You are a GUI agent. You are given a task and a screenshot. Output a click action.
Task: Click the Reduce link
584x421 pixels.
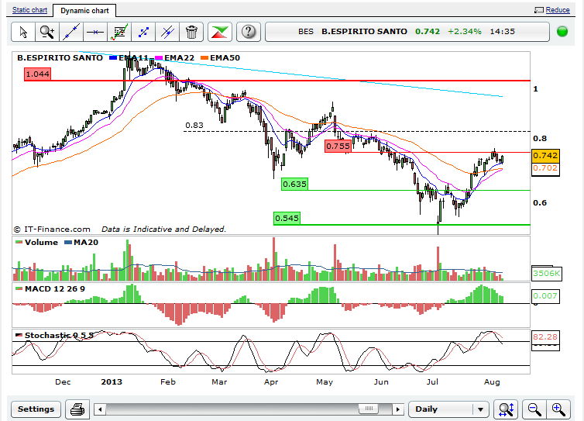[558, 10]
